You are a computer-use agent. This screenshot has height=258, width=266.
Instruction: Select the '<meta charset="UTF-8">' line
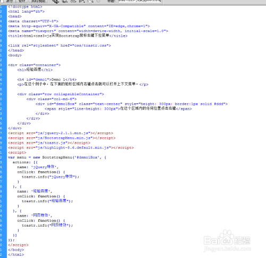(x=33, y=21)
